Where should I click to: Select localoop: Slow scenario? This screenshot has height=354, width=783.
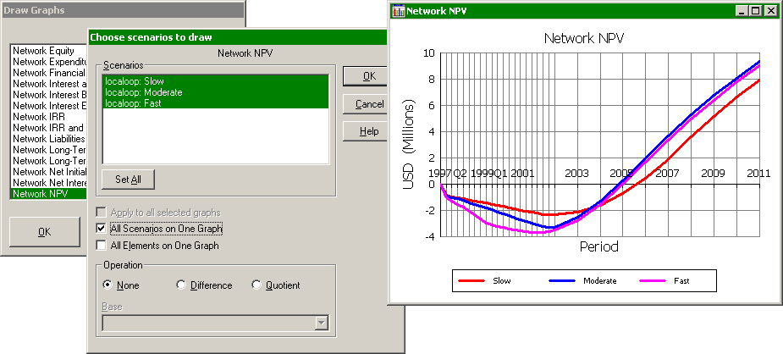tap(133, 81)
